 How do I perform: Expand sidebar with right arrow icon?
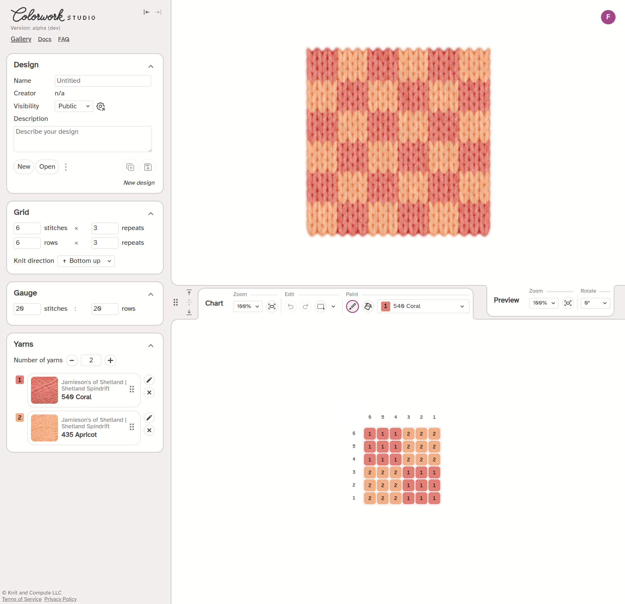pyautogui.click(x=158, y=12)
